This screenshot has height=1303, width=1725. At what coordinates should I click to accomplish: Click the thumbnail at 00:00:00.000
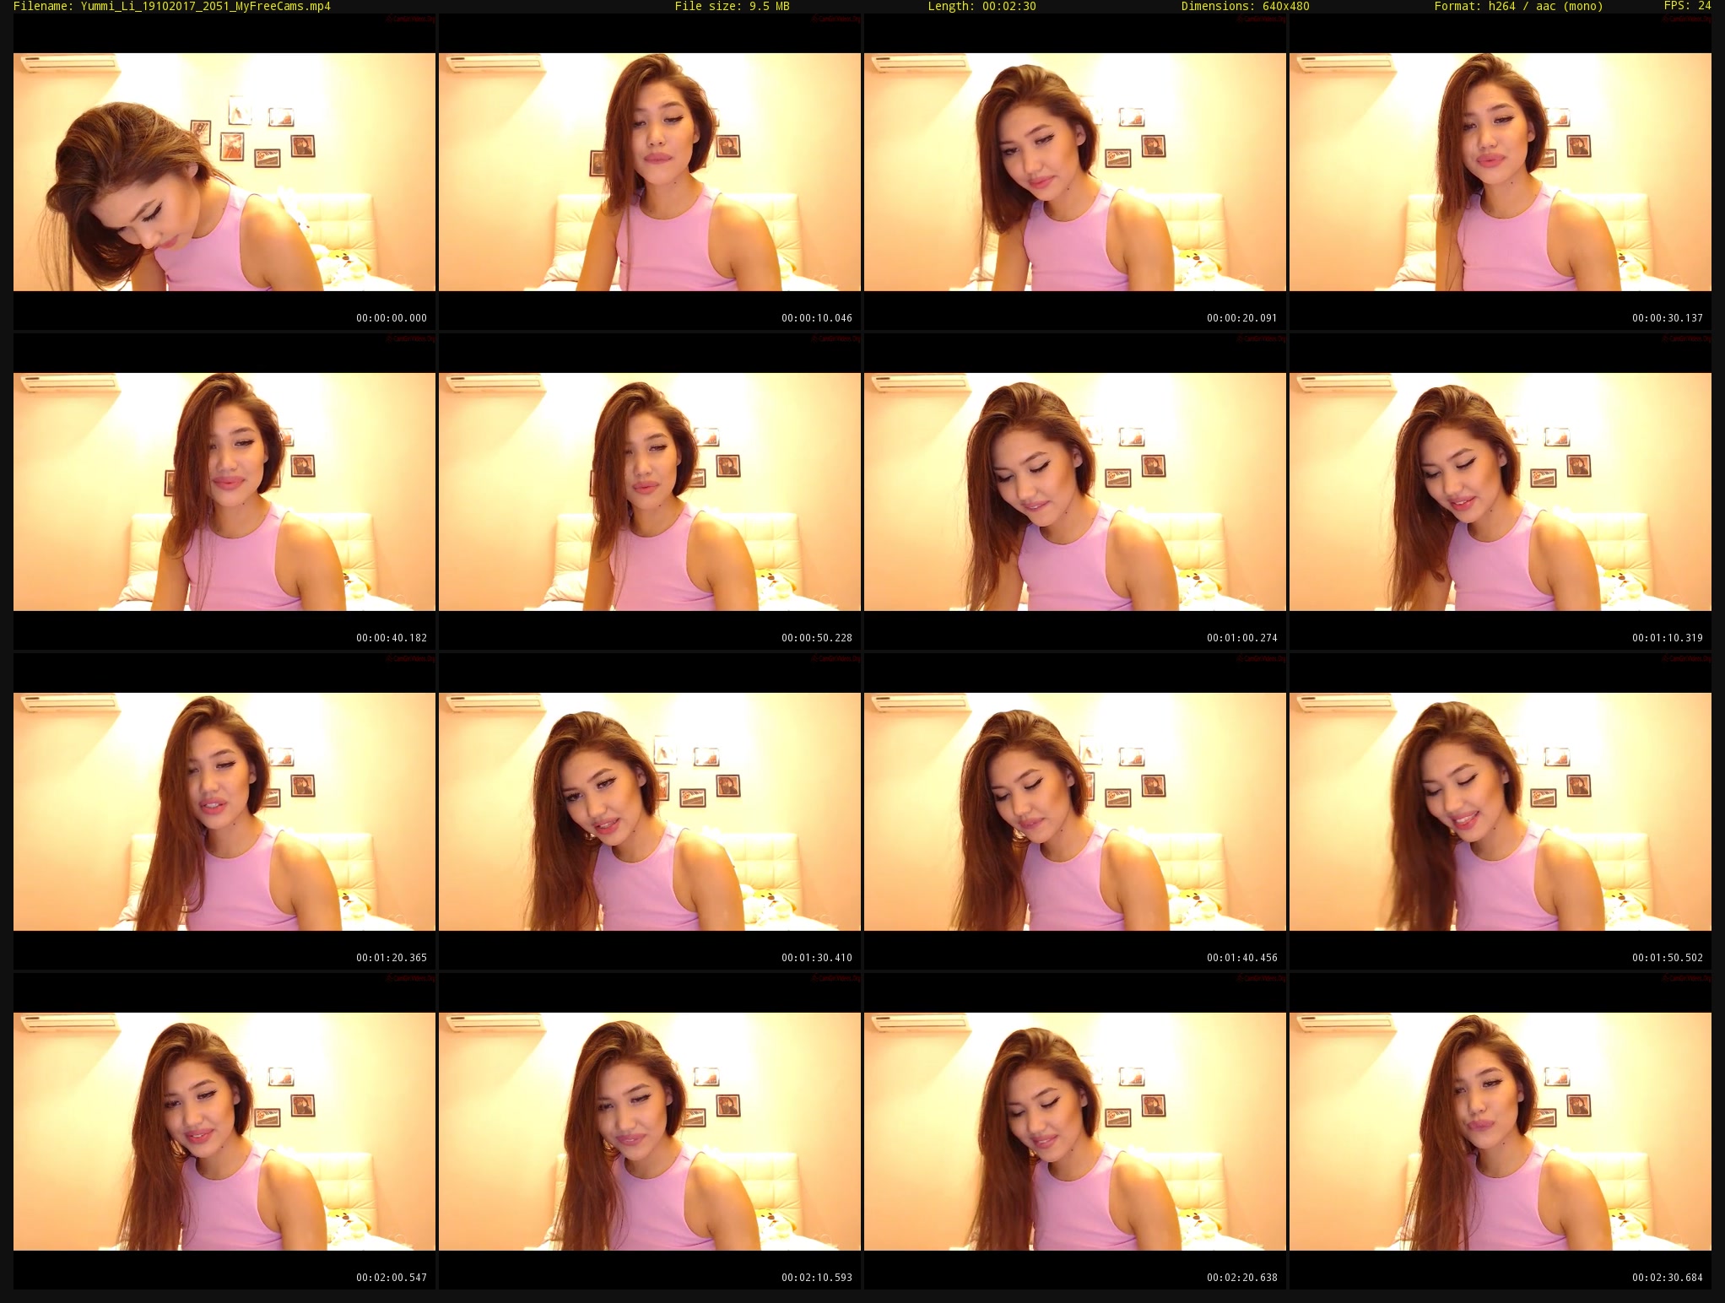224,172
